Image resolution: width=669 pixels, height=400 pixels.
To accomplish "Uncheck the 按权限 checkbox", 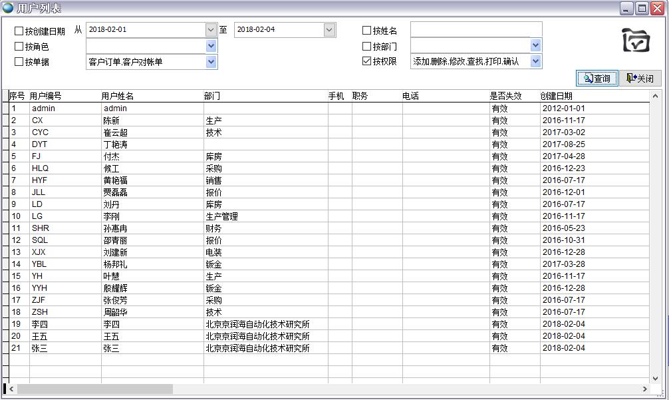I will pyautogui.click(x=366, y=61).
